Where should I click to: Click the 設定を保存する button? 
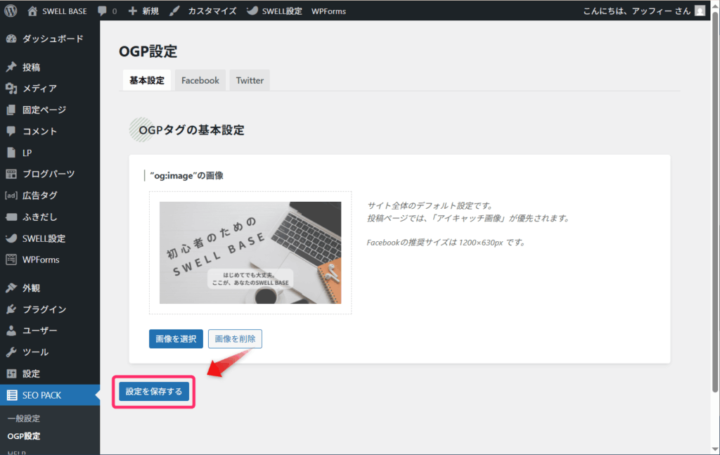point(154,392)
